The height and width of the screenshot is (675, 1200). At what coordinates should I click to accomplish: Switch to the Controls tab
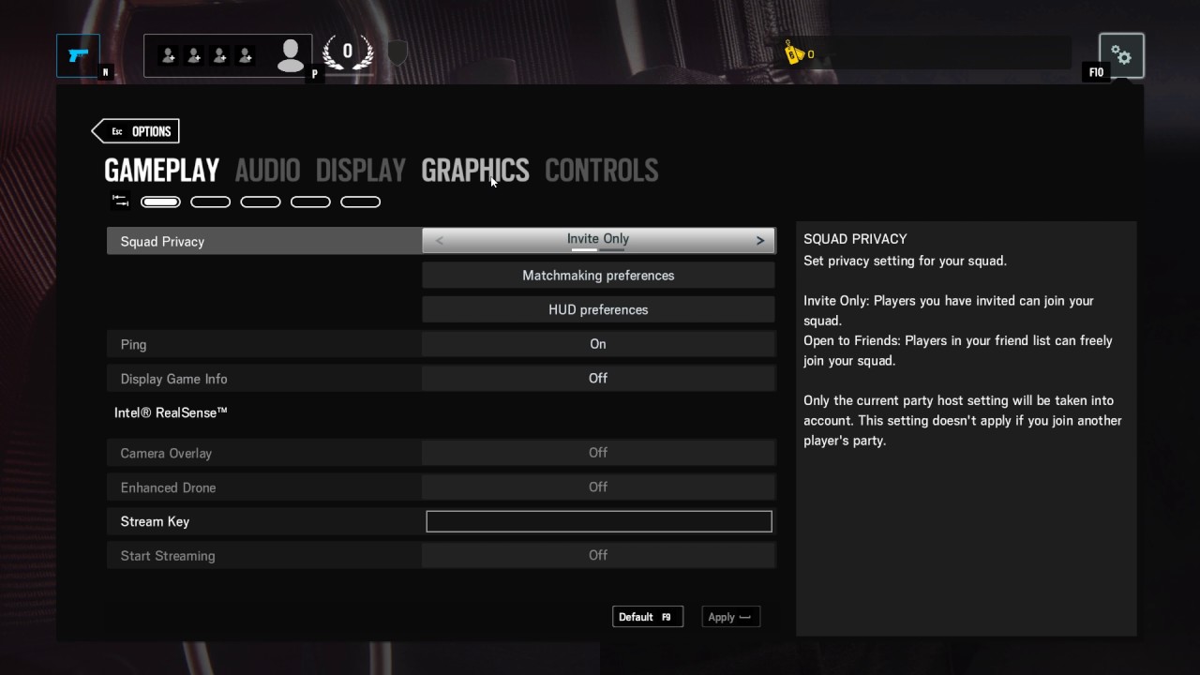tap(602, 170)
